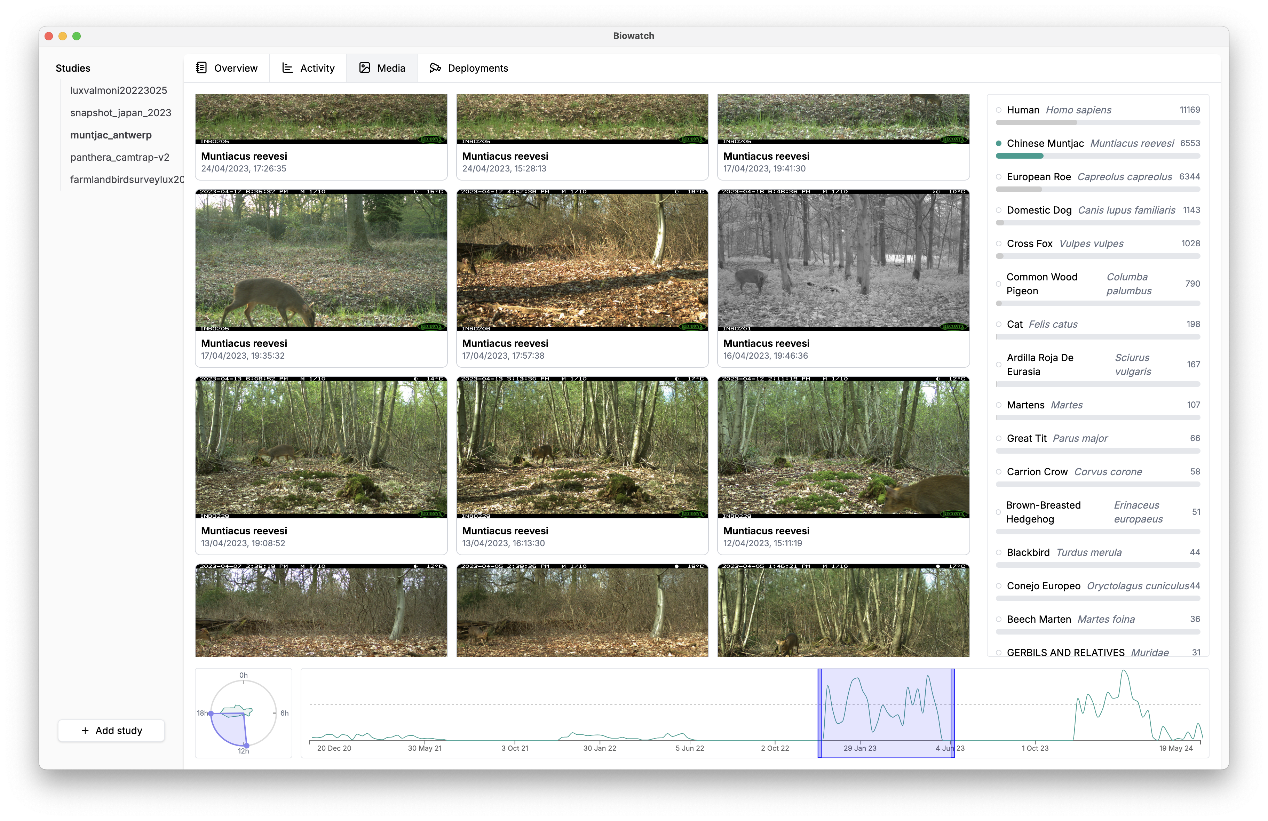
Task: Click the plus icon beside Add study
Action: [x=85, y=731]
